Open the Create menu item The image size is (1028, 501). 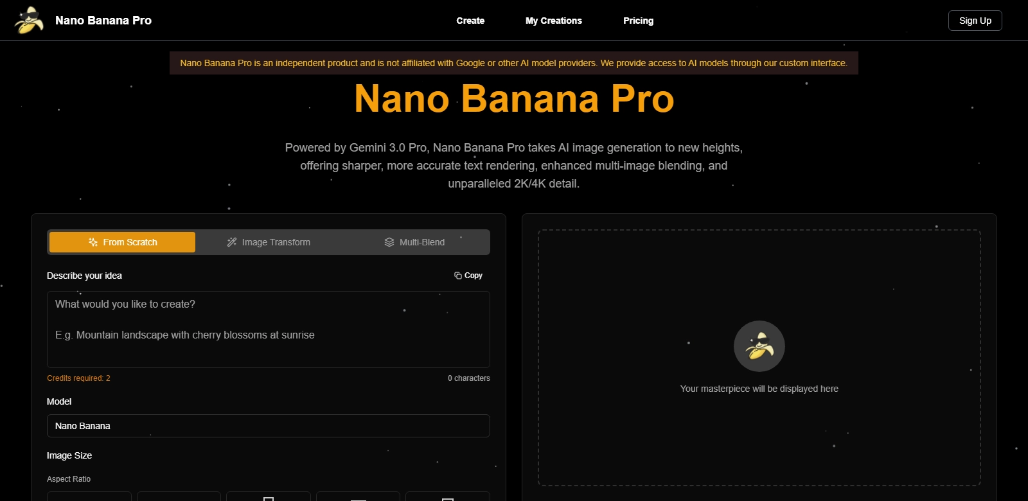(470, 21)
